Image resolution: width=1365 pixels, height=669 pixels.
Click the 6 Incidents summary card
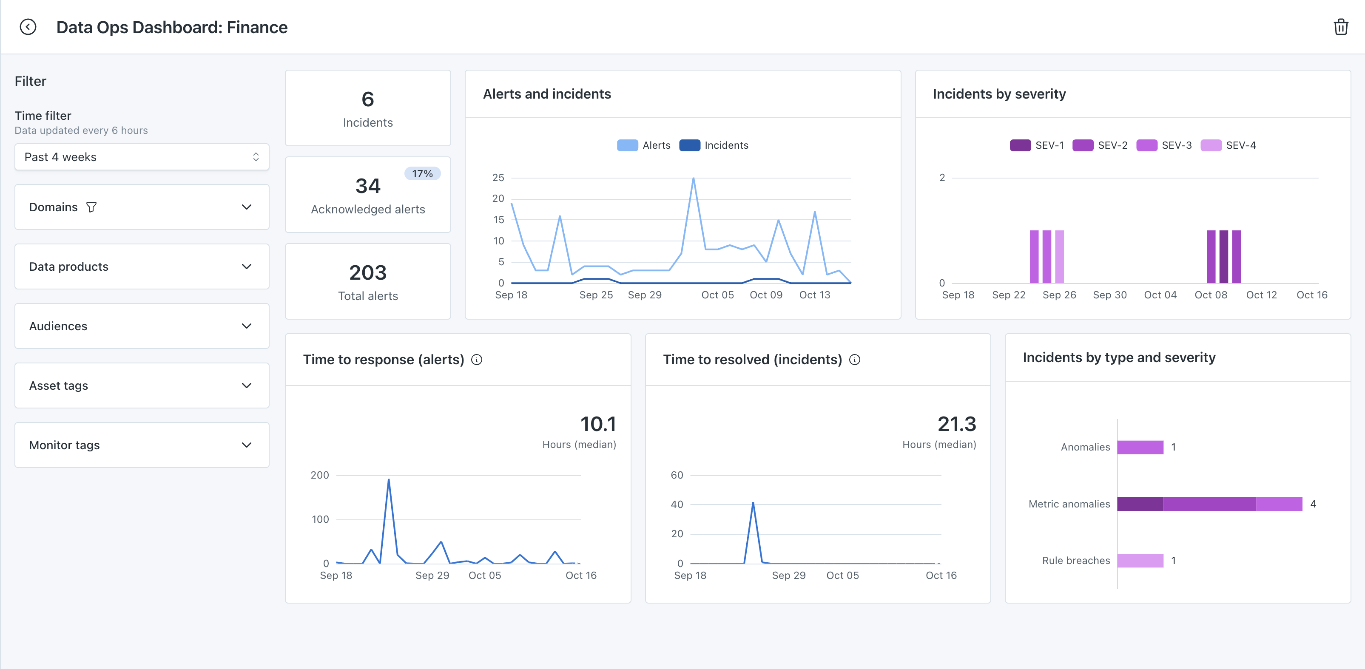(368, 108)
